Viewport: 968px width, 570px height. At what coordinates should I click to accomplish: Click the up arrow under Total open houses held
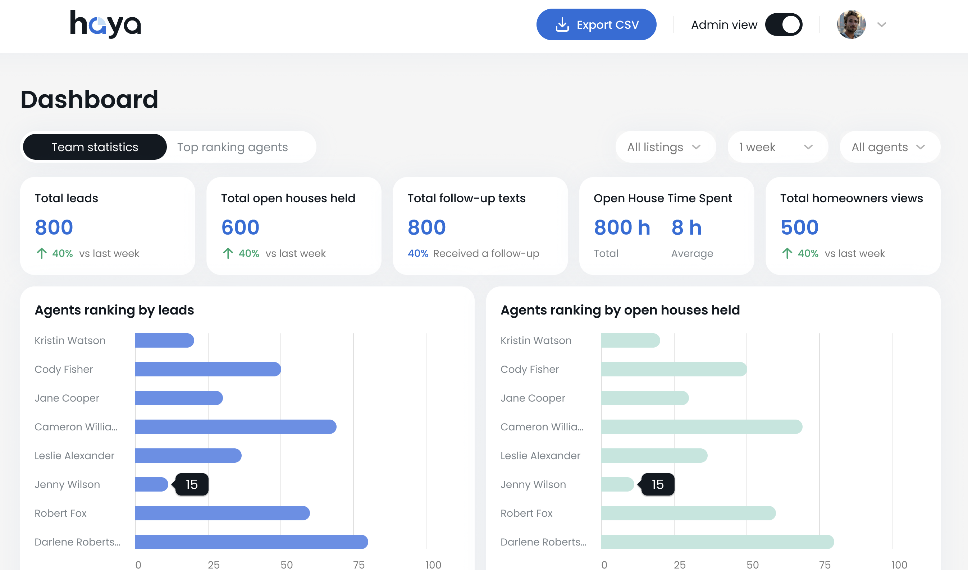pyautogui.click(x=228, y=253)
